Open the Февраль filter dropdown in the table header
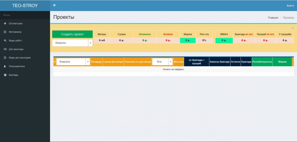This screenshot has height=142, width=297. click(x=73, y=62)
